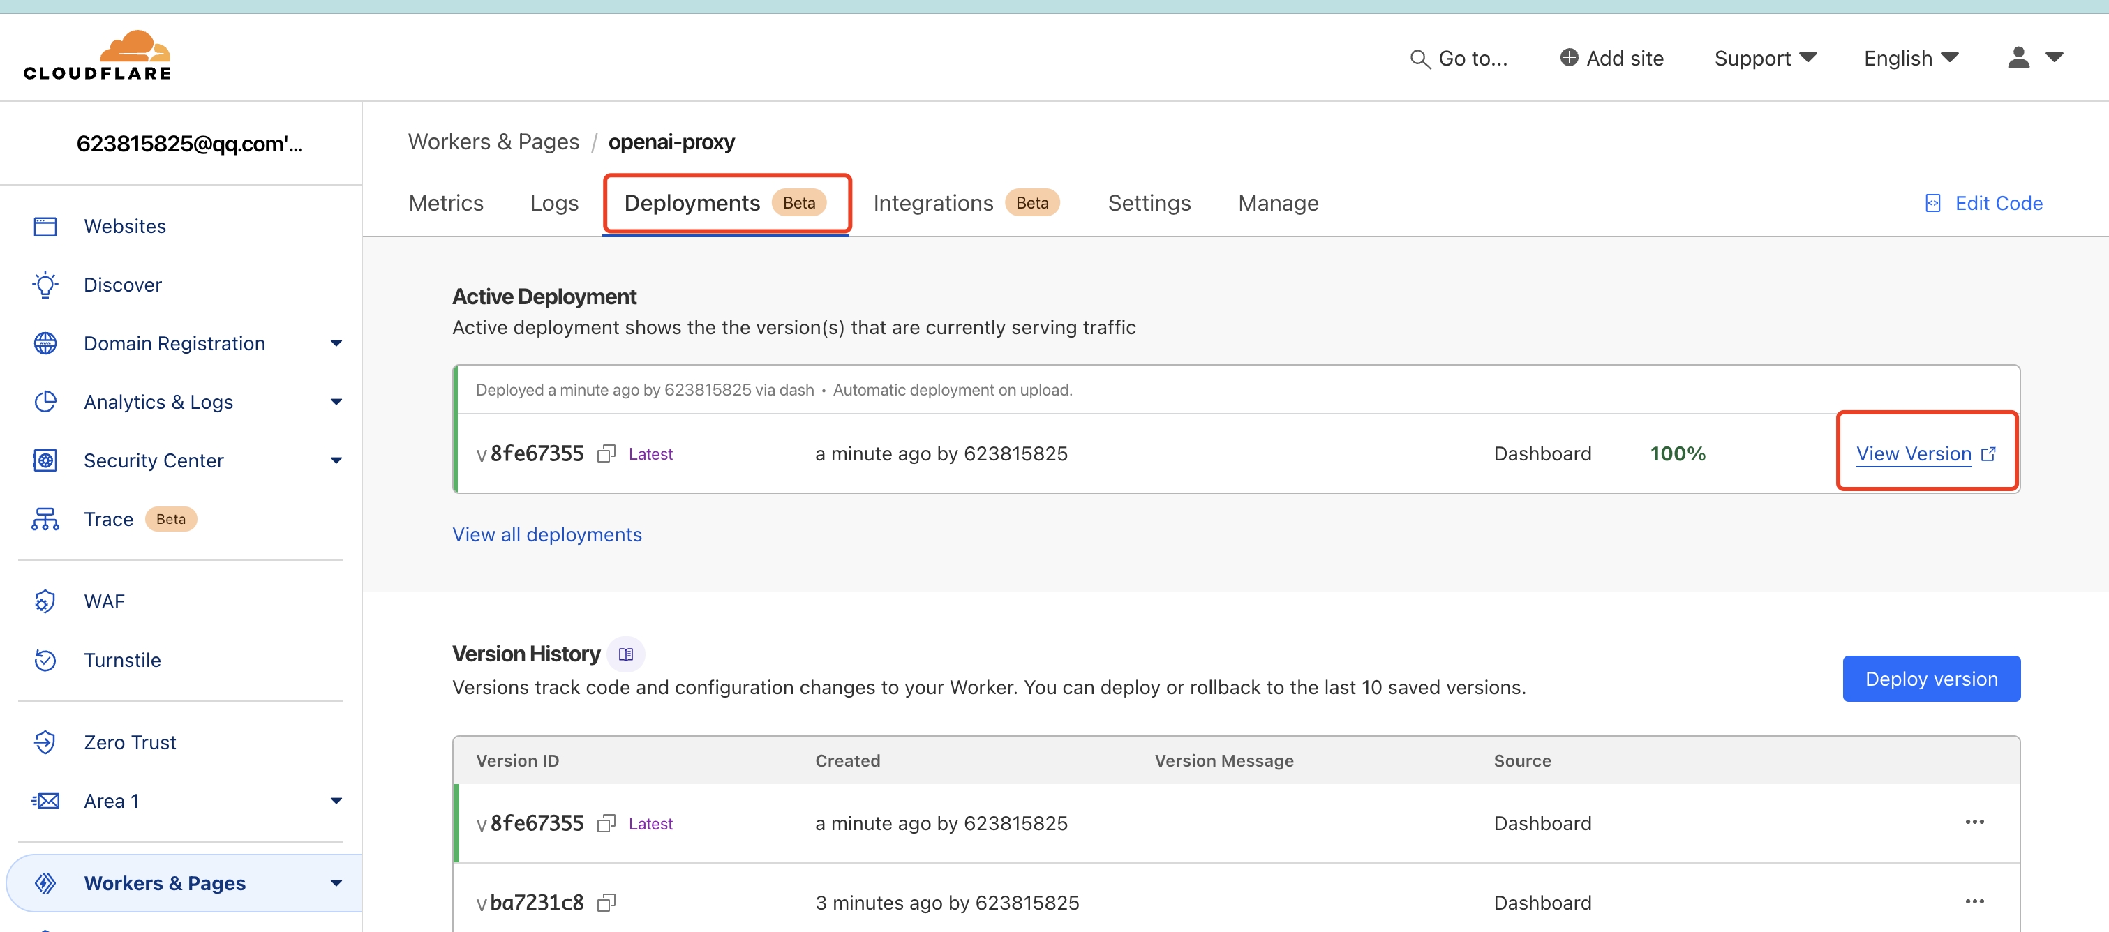The height and width of the screenshot is (932, 2109).
Task: Expand Workers & Pages submenu arrow
Action: coord(336,884)
